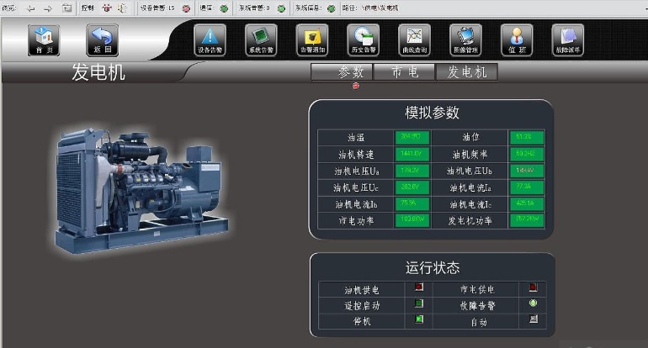Open the 系统告警 system alarm icon
Screen dimensions: 648x348
pyautogui.click(x=261, y=38)
